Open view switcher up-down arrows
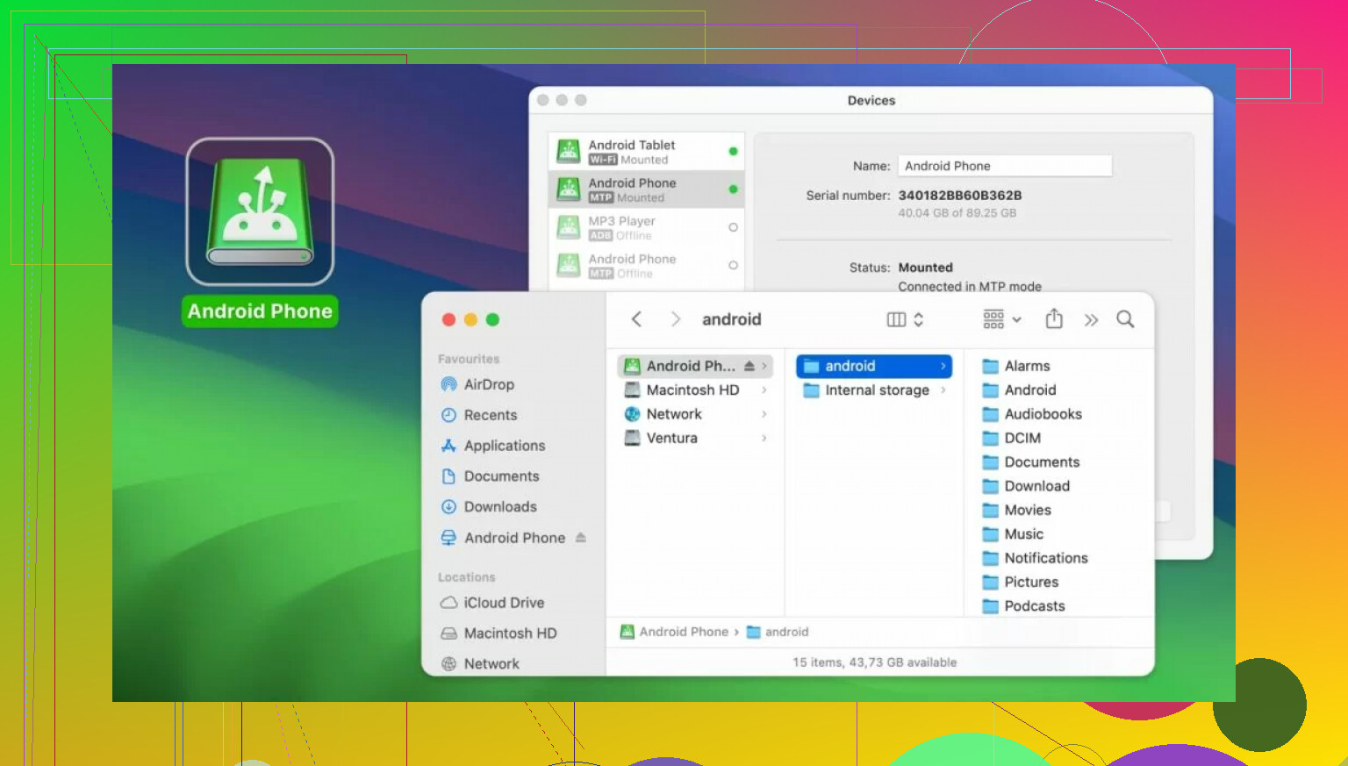This screenshot has height=766, width=1348. click(x=918, y=319)
